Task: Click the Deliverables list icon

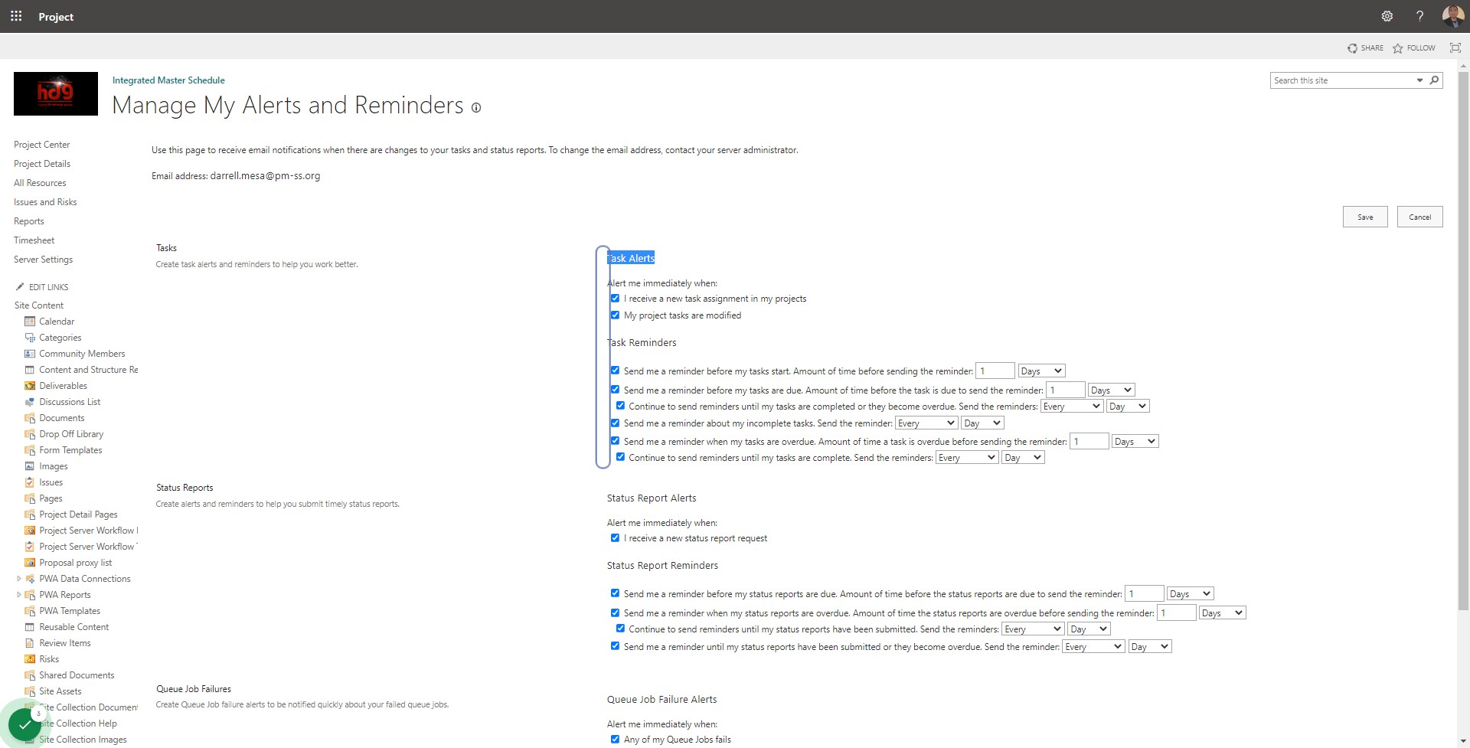Action: pos(30,386)
